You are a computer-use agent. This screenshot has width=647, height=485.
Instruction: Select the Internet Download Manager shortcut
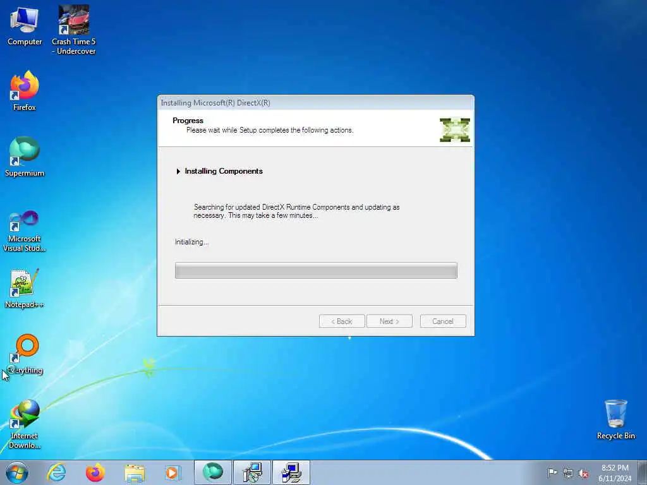pyautogui.click(x=25, y=424)
